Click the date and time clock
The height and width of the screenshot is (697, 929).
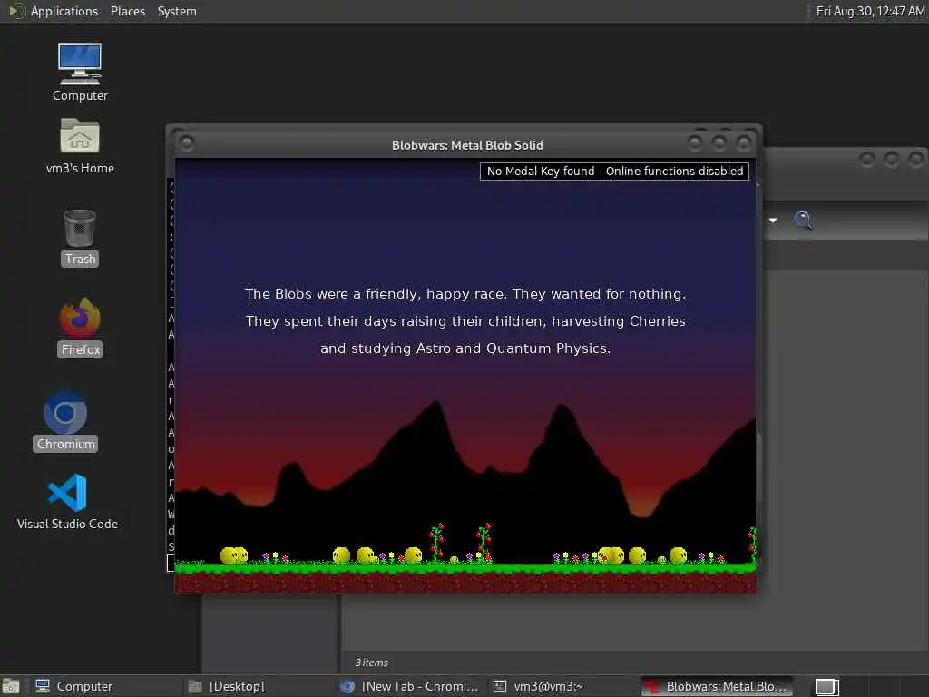[x=870, y=11]
